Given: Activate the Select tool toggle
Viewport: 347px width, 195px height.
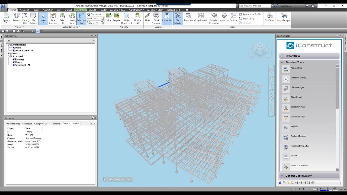Looking at the screenshot, I should [x=43, y=18].
